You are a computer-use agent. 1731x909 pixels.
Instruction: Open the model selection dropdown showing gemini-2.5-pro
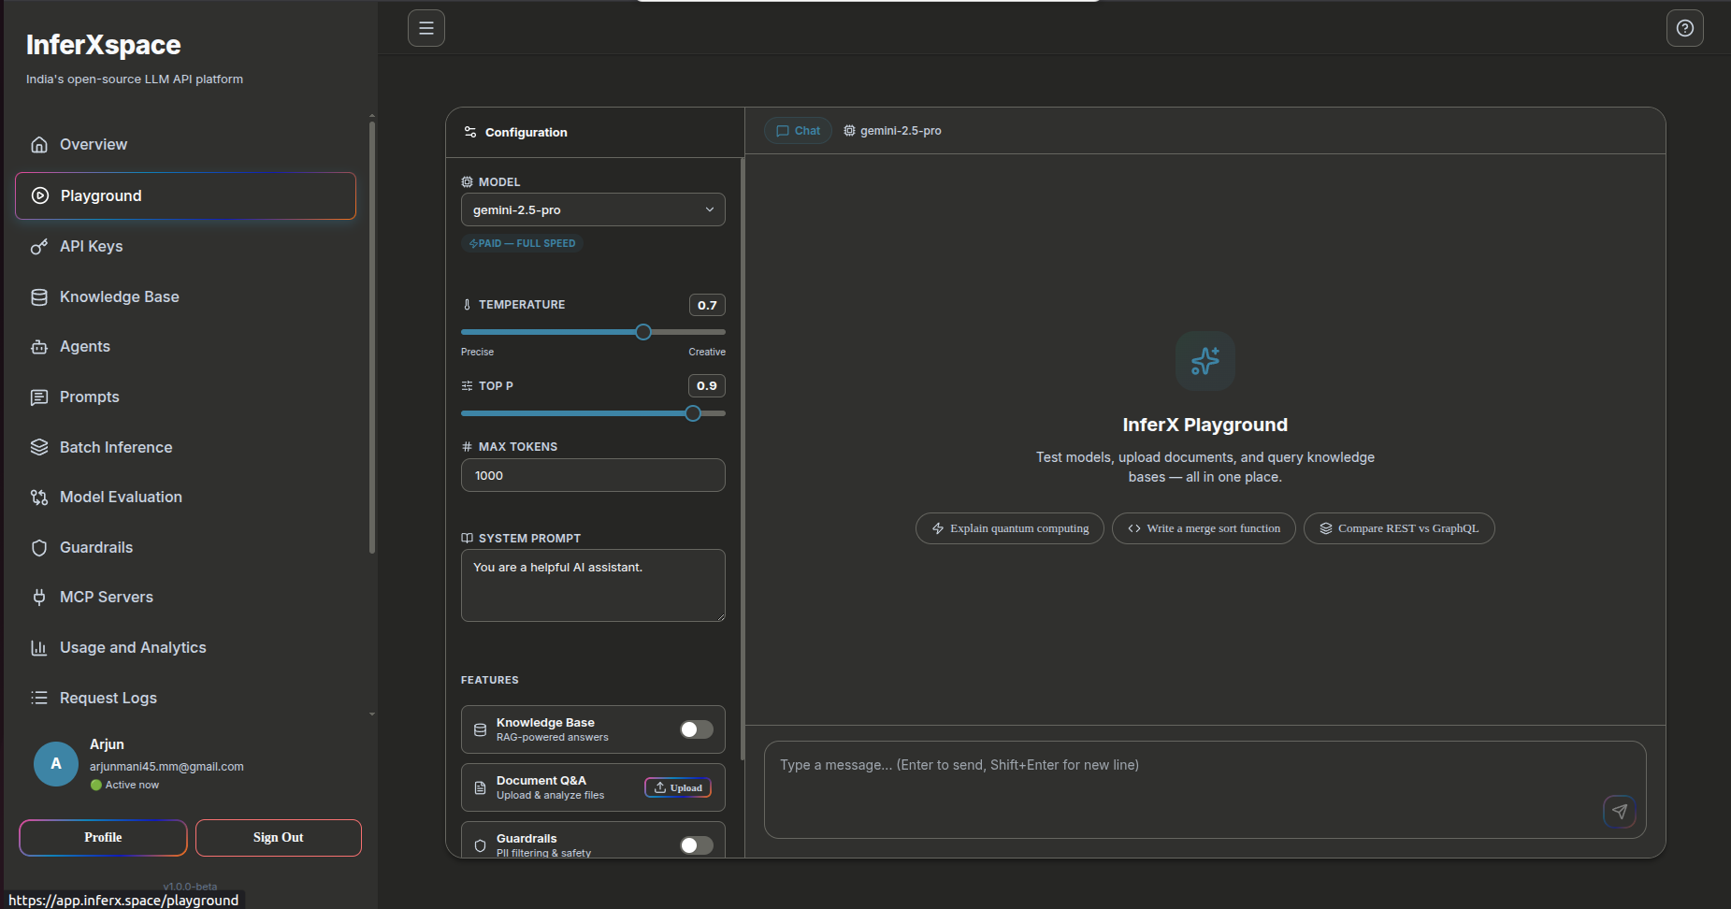coord(593,209)
